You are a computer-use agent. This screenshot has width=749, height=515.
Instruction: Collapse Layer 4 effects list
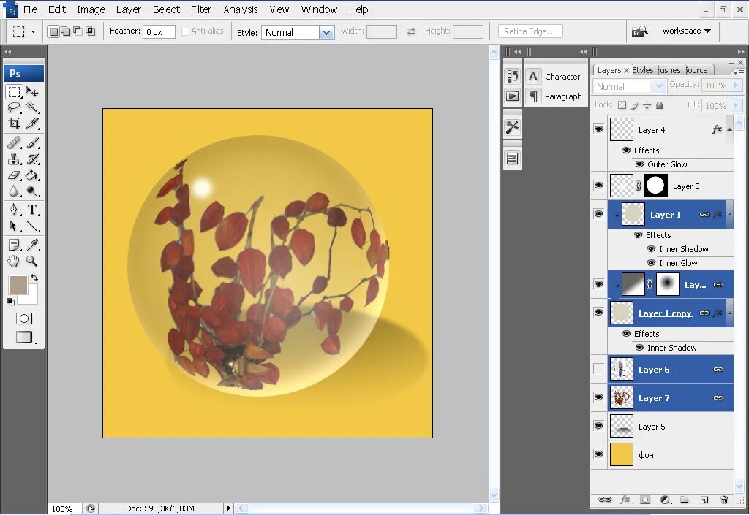[729, 130]
